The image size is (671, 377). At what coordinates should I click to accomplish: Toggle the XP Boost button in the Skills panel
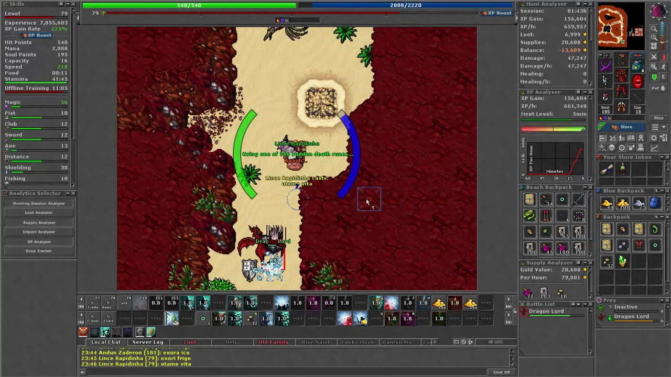[37, 35]
